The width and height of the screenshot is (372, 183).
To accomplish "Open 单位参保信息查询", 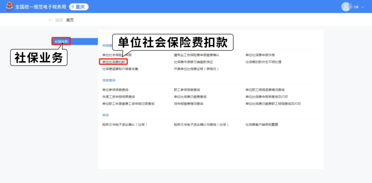I will point(115,90).
